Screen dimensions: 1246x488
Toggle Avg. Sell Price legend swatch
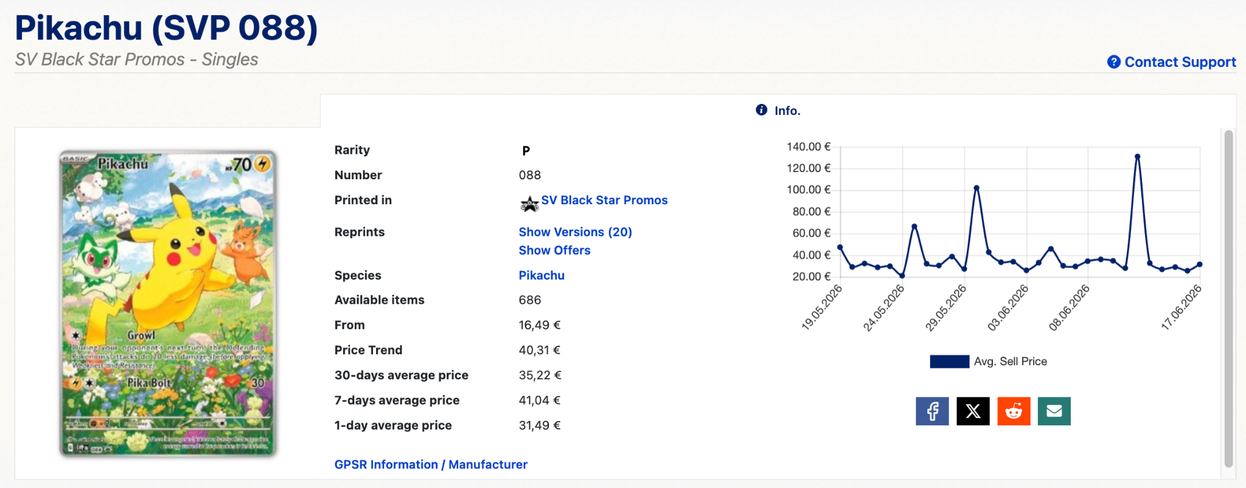click(949, 362)
